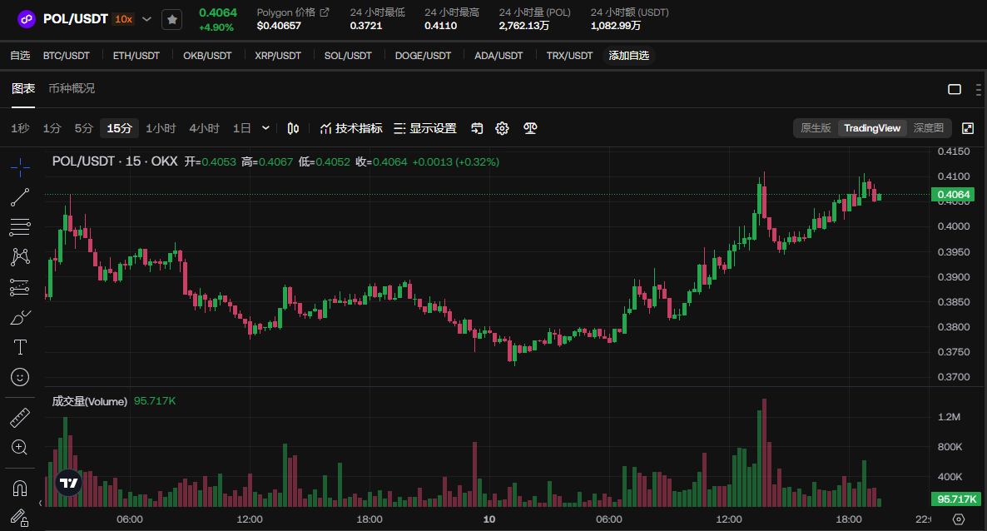Select the trend line drawing tool

pos(19,197)
